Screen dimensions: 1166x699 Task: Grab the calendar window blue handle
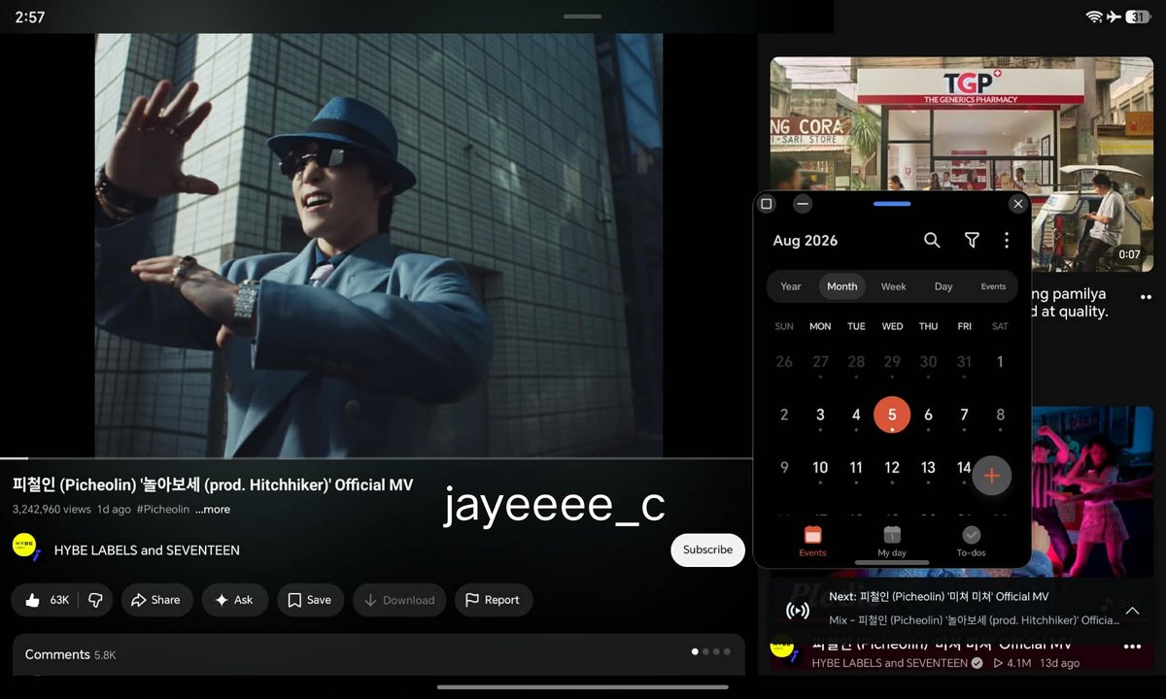coord(892,204)
